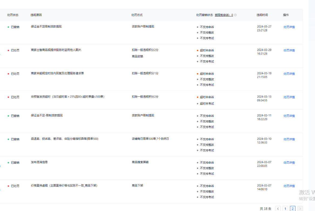This screenshot has height=211, width=315.
Task: Click the 违规时间 column header
Action: click(262, 15)
